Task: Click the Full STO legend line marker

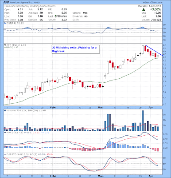Action: pos(5,154)
